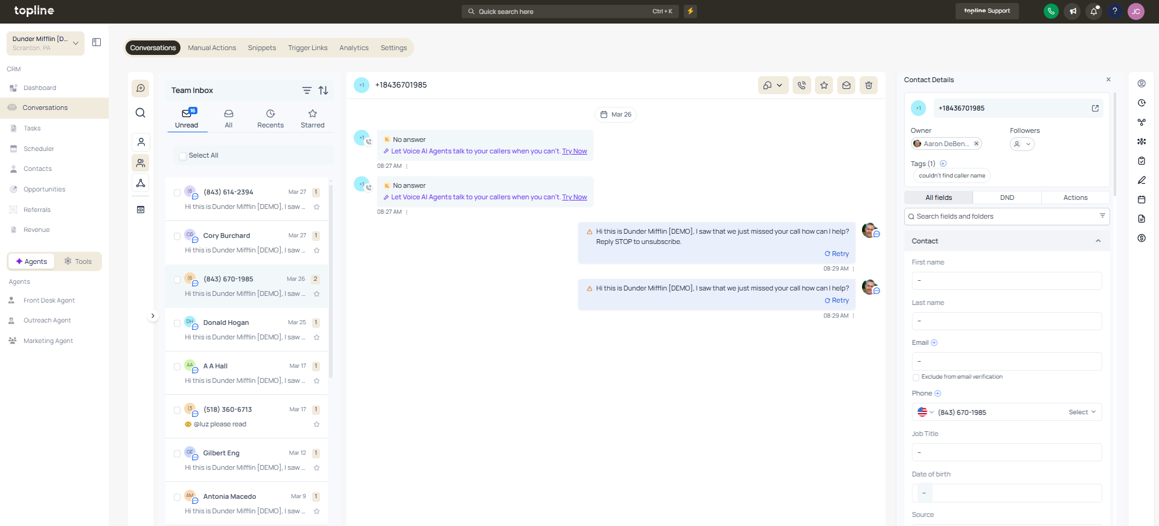Star the Donald Hogan conversation

tap(317, 337)
